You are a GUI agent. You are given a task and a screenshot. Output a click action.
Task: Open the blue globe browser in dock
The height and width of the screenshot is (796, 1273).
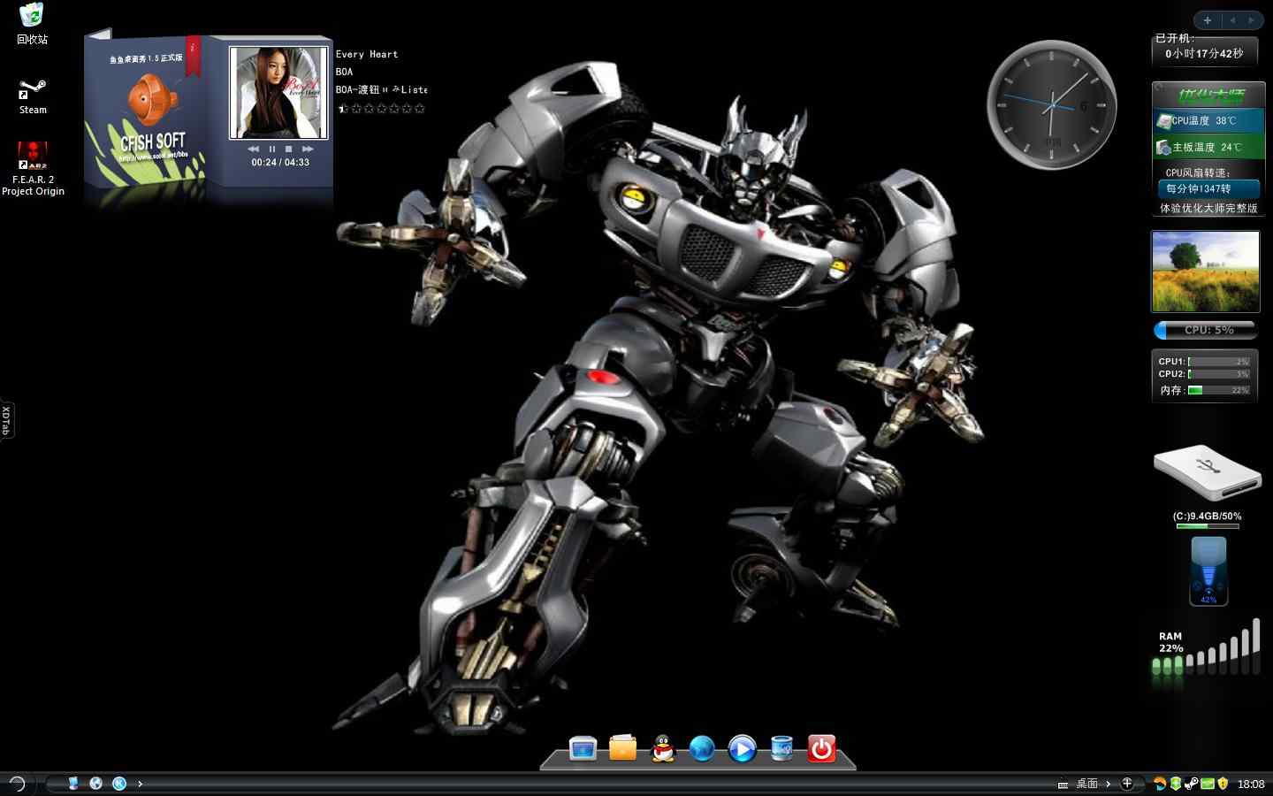coord(702,749)
